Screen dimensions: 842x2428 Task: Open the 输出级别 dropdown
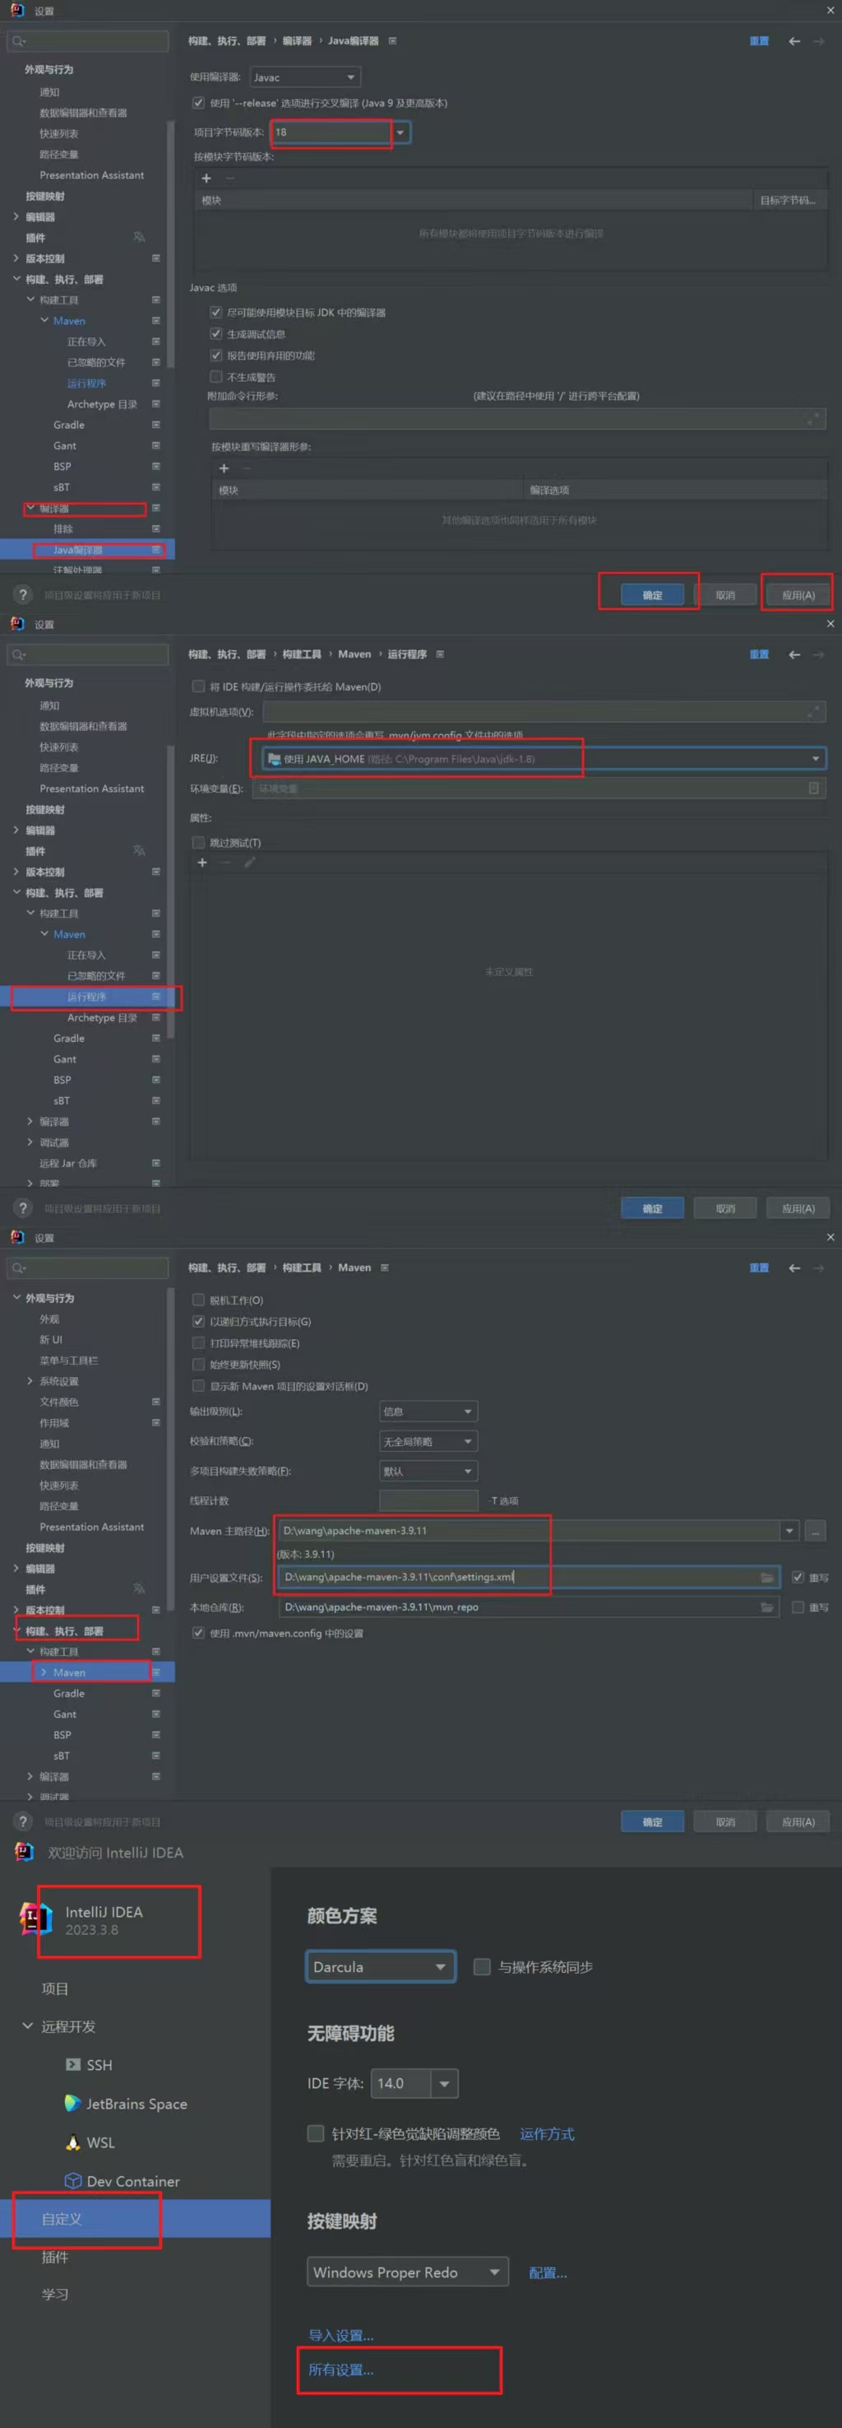tap(428, 1411)
